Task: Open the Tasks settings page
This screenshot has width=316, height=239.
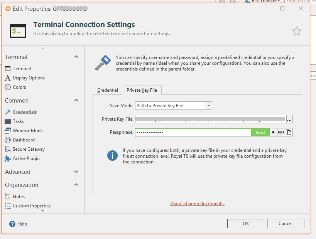Action: click(18, 121)
